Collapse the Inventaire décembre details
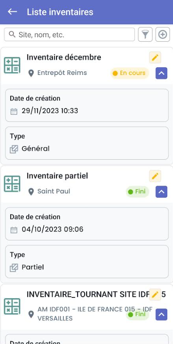This screenshot has height=344, width=173. coord(161,73)
